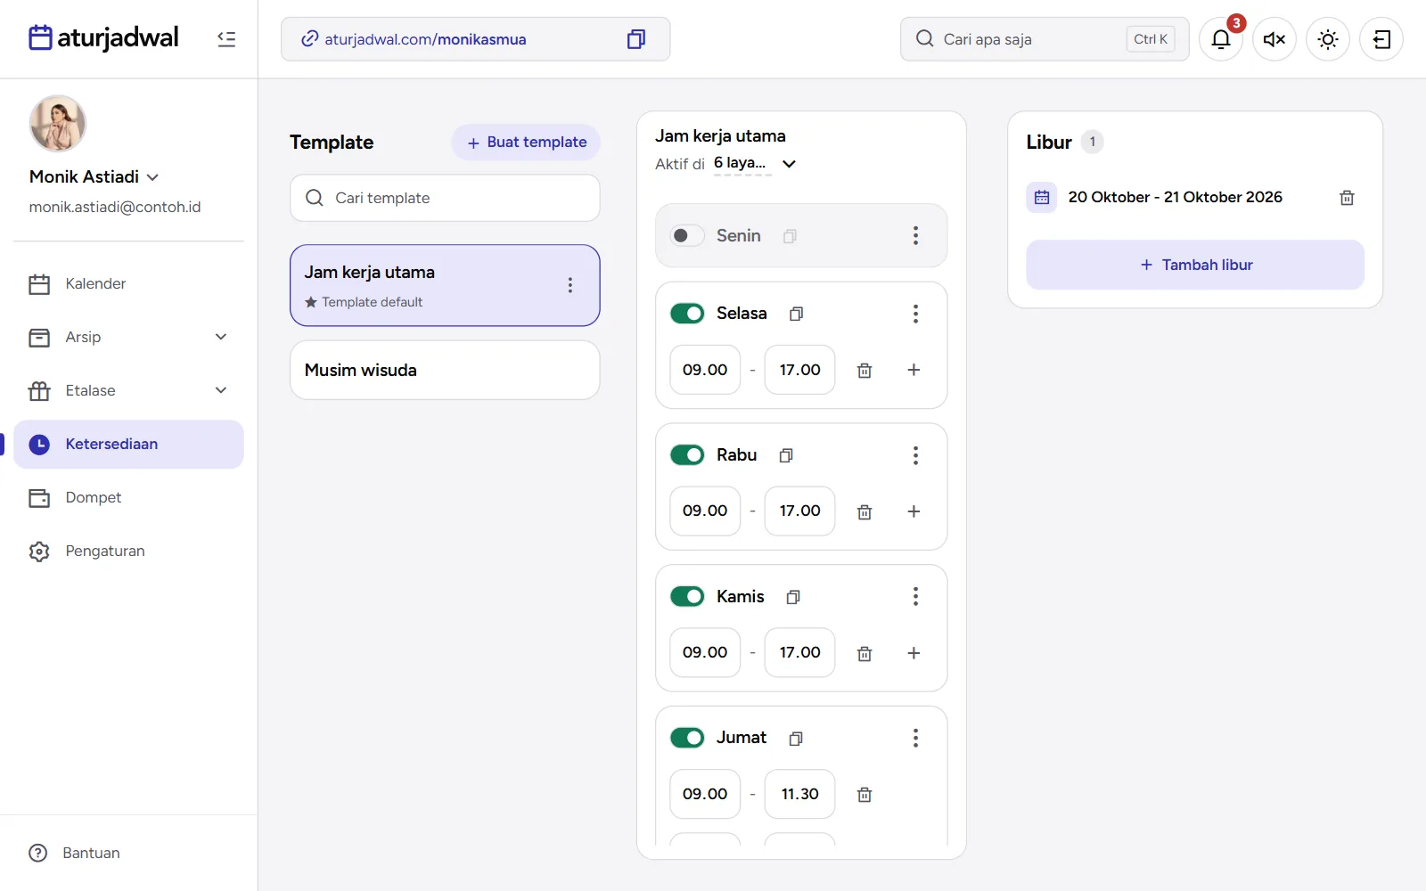The width and height of the screenshot is (1426, 891).
Task: Turn off Rabu availability
Action: click(x=687, y=455)
